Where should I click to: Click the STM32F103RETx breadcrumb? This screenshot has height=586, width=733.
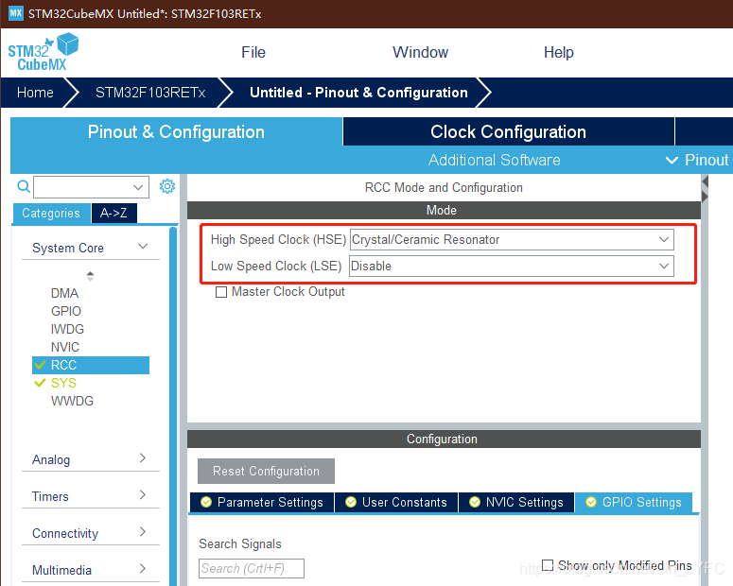pyautogui.click(x=150, y=93)
